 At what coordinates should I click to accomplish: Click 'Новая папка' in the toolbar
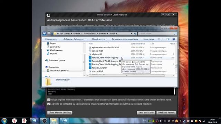click(148, 39)
